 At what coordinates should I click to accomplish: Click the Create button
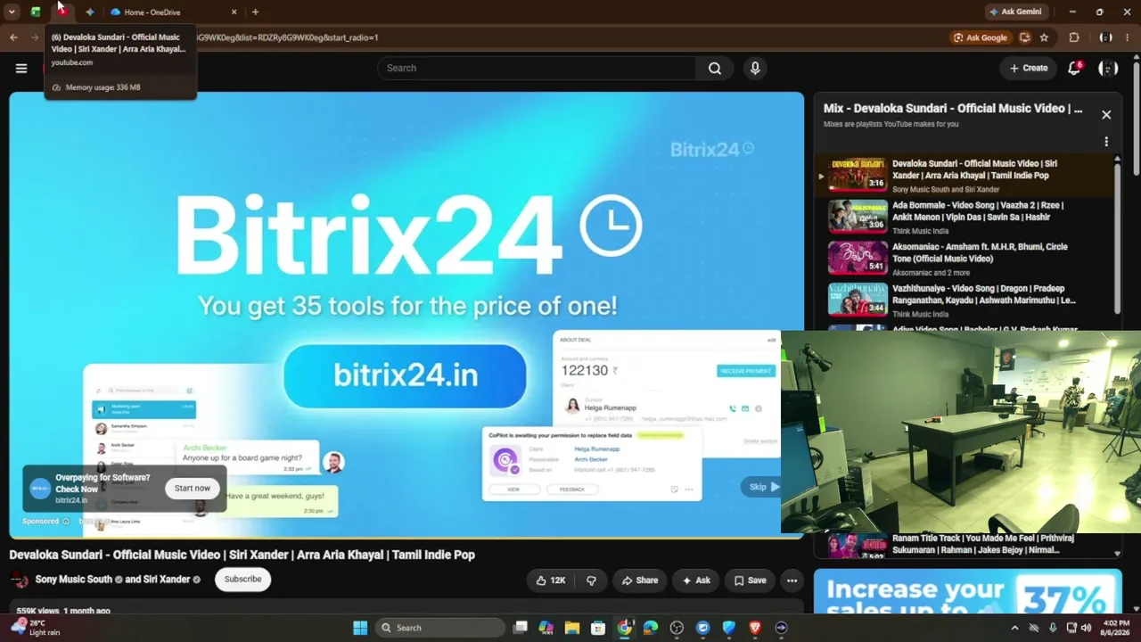coord(1029,68)
